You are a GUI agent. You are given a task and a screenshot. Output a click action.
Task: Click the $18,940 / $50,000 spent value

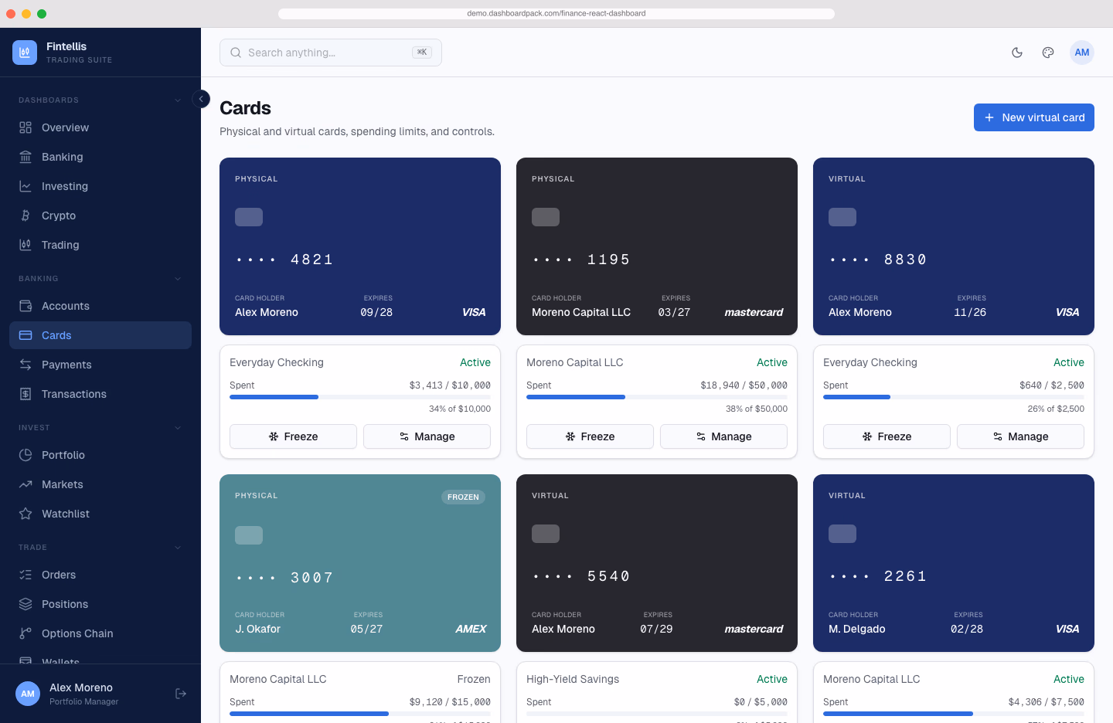point(744,385)
